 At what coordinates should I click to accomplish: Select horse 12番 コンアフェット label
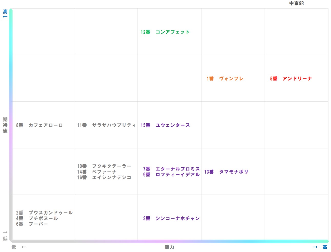tap(165, 32)
